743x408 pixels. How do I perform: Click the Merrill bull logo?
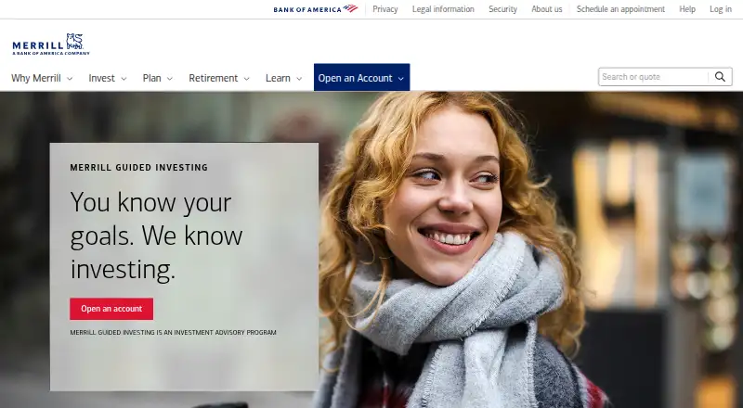point(51,44)
